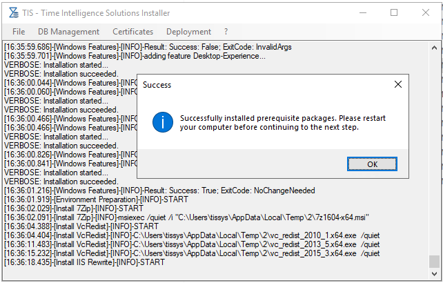Open the File menu
This screenshot has height=283, width=443.
19,32
